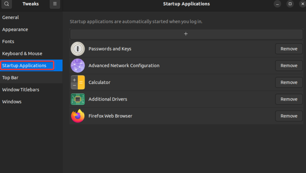The width and height of the screenshot is (306, 173).
Task: Open the General settings section
Action: pos(11,17)
